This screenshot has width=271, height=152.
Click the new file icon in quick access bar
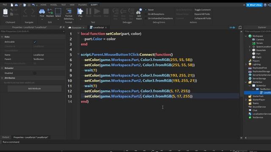coord(12,5)
